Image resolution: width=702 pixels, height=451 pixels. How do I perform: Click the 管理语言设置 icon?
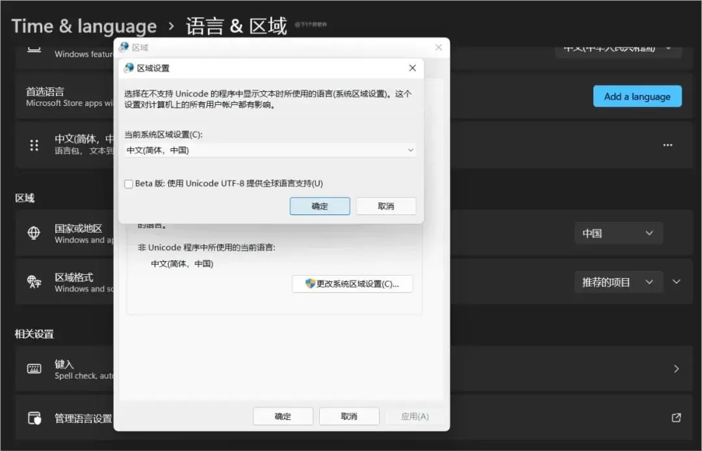pos(34,418)
